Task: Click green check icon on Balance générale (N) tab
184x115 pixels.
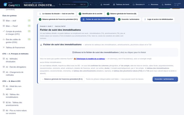Action: (108, 14)
